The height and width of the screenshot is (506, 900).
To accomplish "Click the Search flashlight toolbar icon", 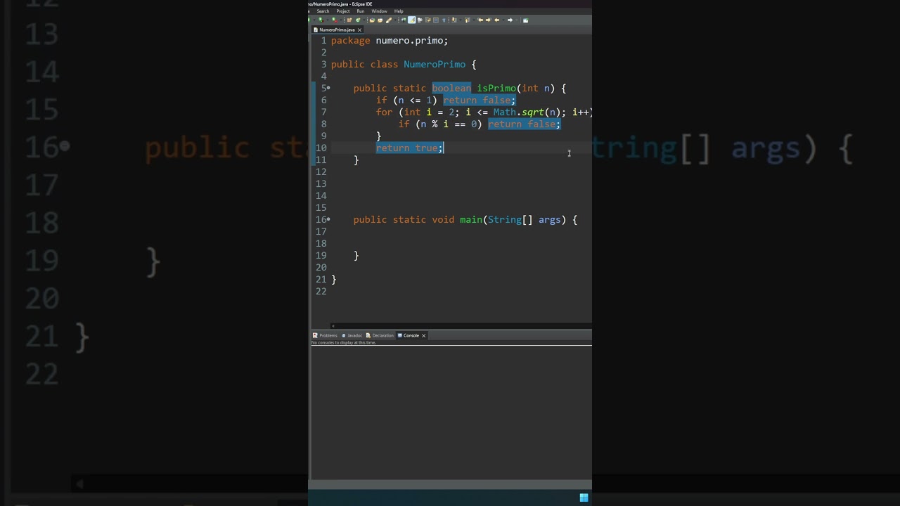I will click(x=389, y=20).
